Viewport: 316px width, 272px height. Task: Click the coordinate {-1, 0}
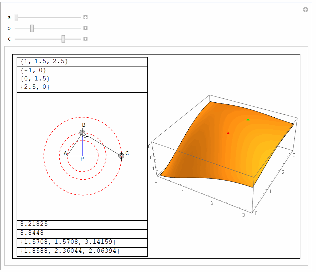[33, 70]
